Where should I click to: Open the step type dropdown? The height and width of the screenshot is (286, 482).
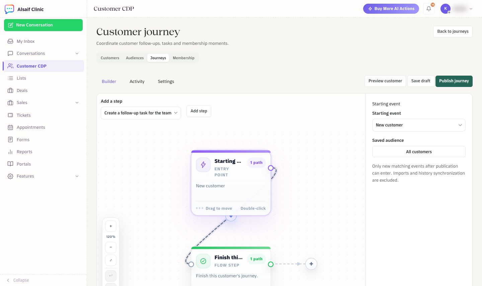click(141, 113)
